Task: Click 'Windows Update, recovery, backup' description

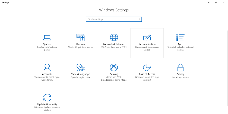Action: [47, 109]
